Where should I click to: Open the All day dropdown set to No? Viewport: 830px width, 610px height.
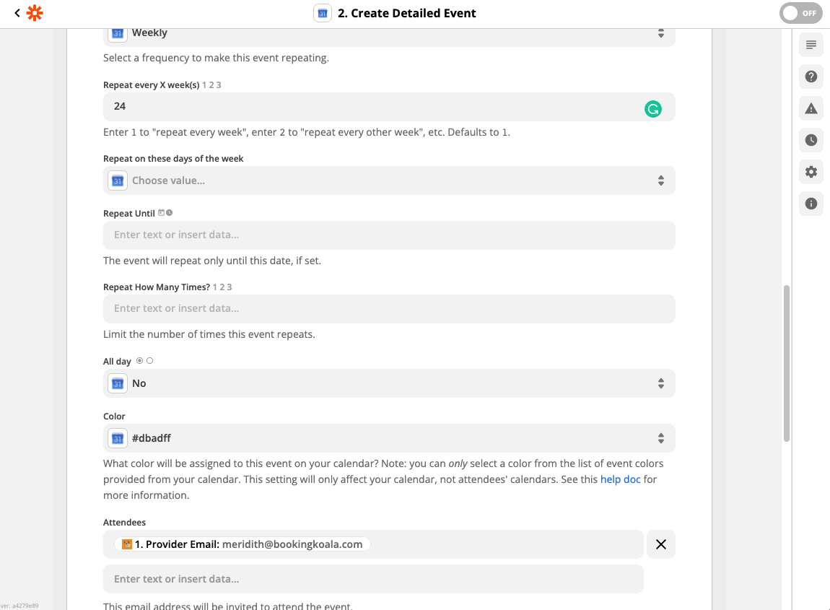click(389, 383)
